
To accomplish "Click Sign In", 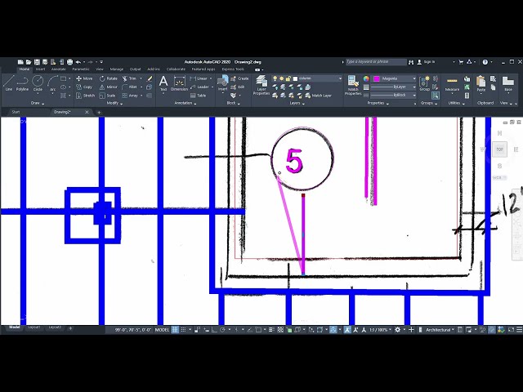I will coord(427,62).
